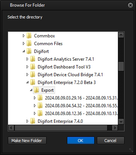Click the dialog resize grip
The image size is (136, 155).
pos(131,150)
